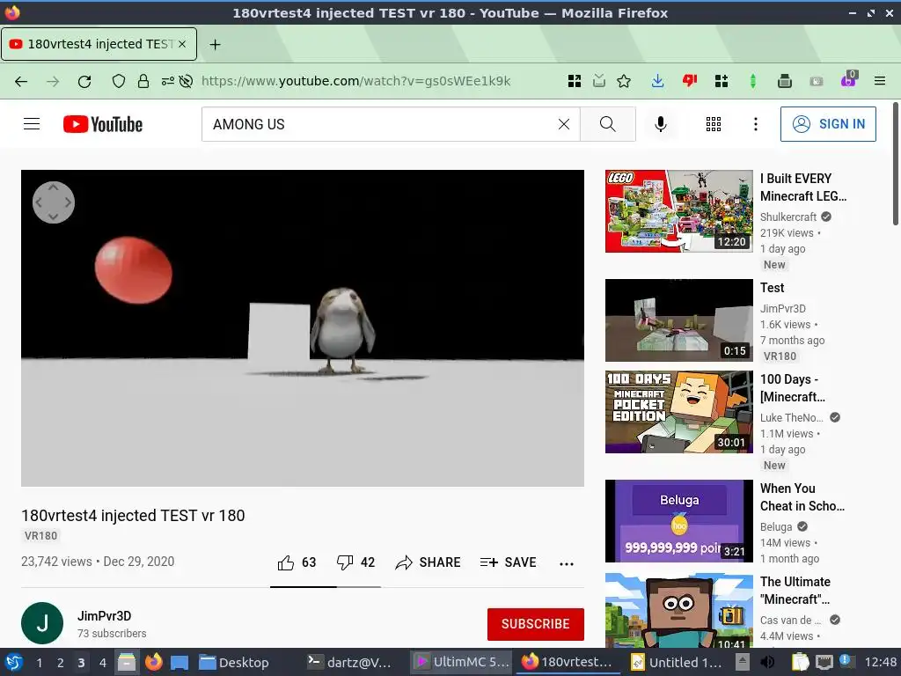Open the Desktop folder taskbar item
The width and height of the screenshot is (901, 676).
234,663
